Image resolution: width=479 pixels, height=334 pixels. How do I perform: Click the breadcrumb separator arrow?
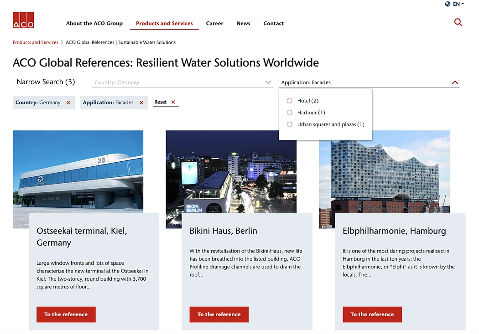(62, 42)
